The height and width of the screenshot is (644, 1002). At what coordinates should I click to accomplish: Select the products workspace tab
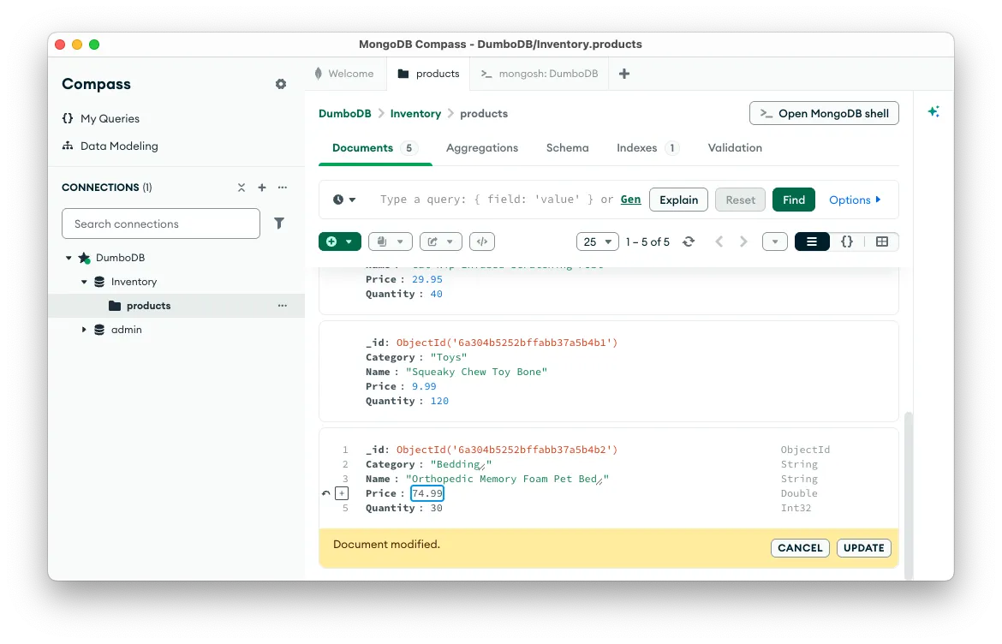point(428,74)
